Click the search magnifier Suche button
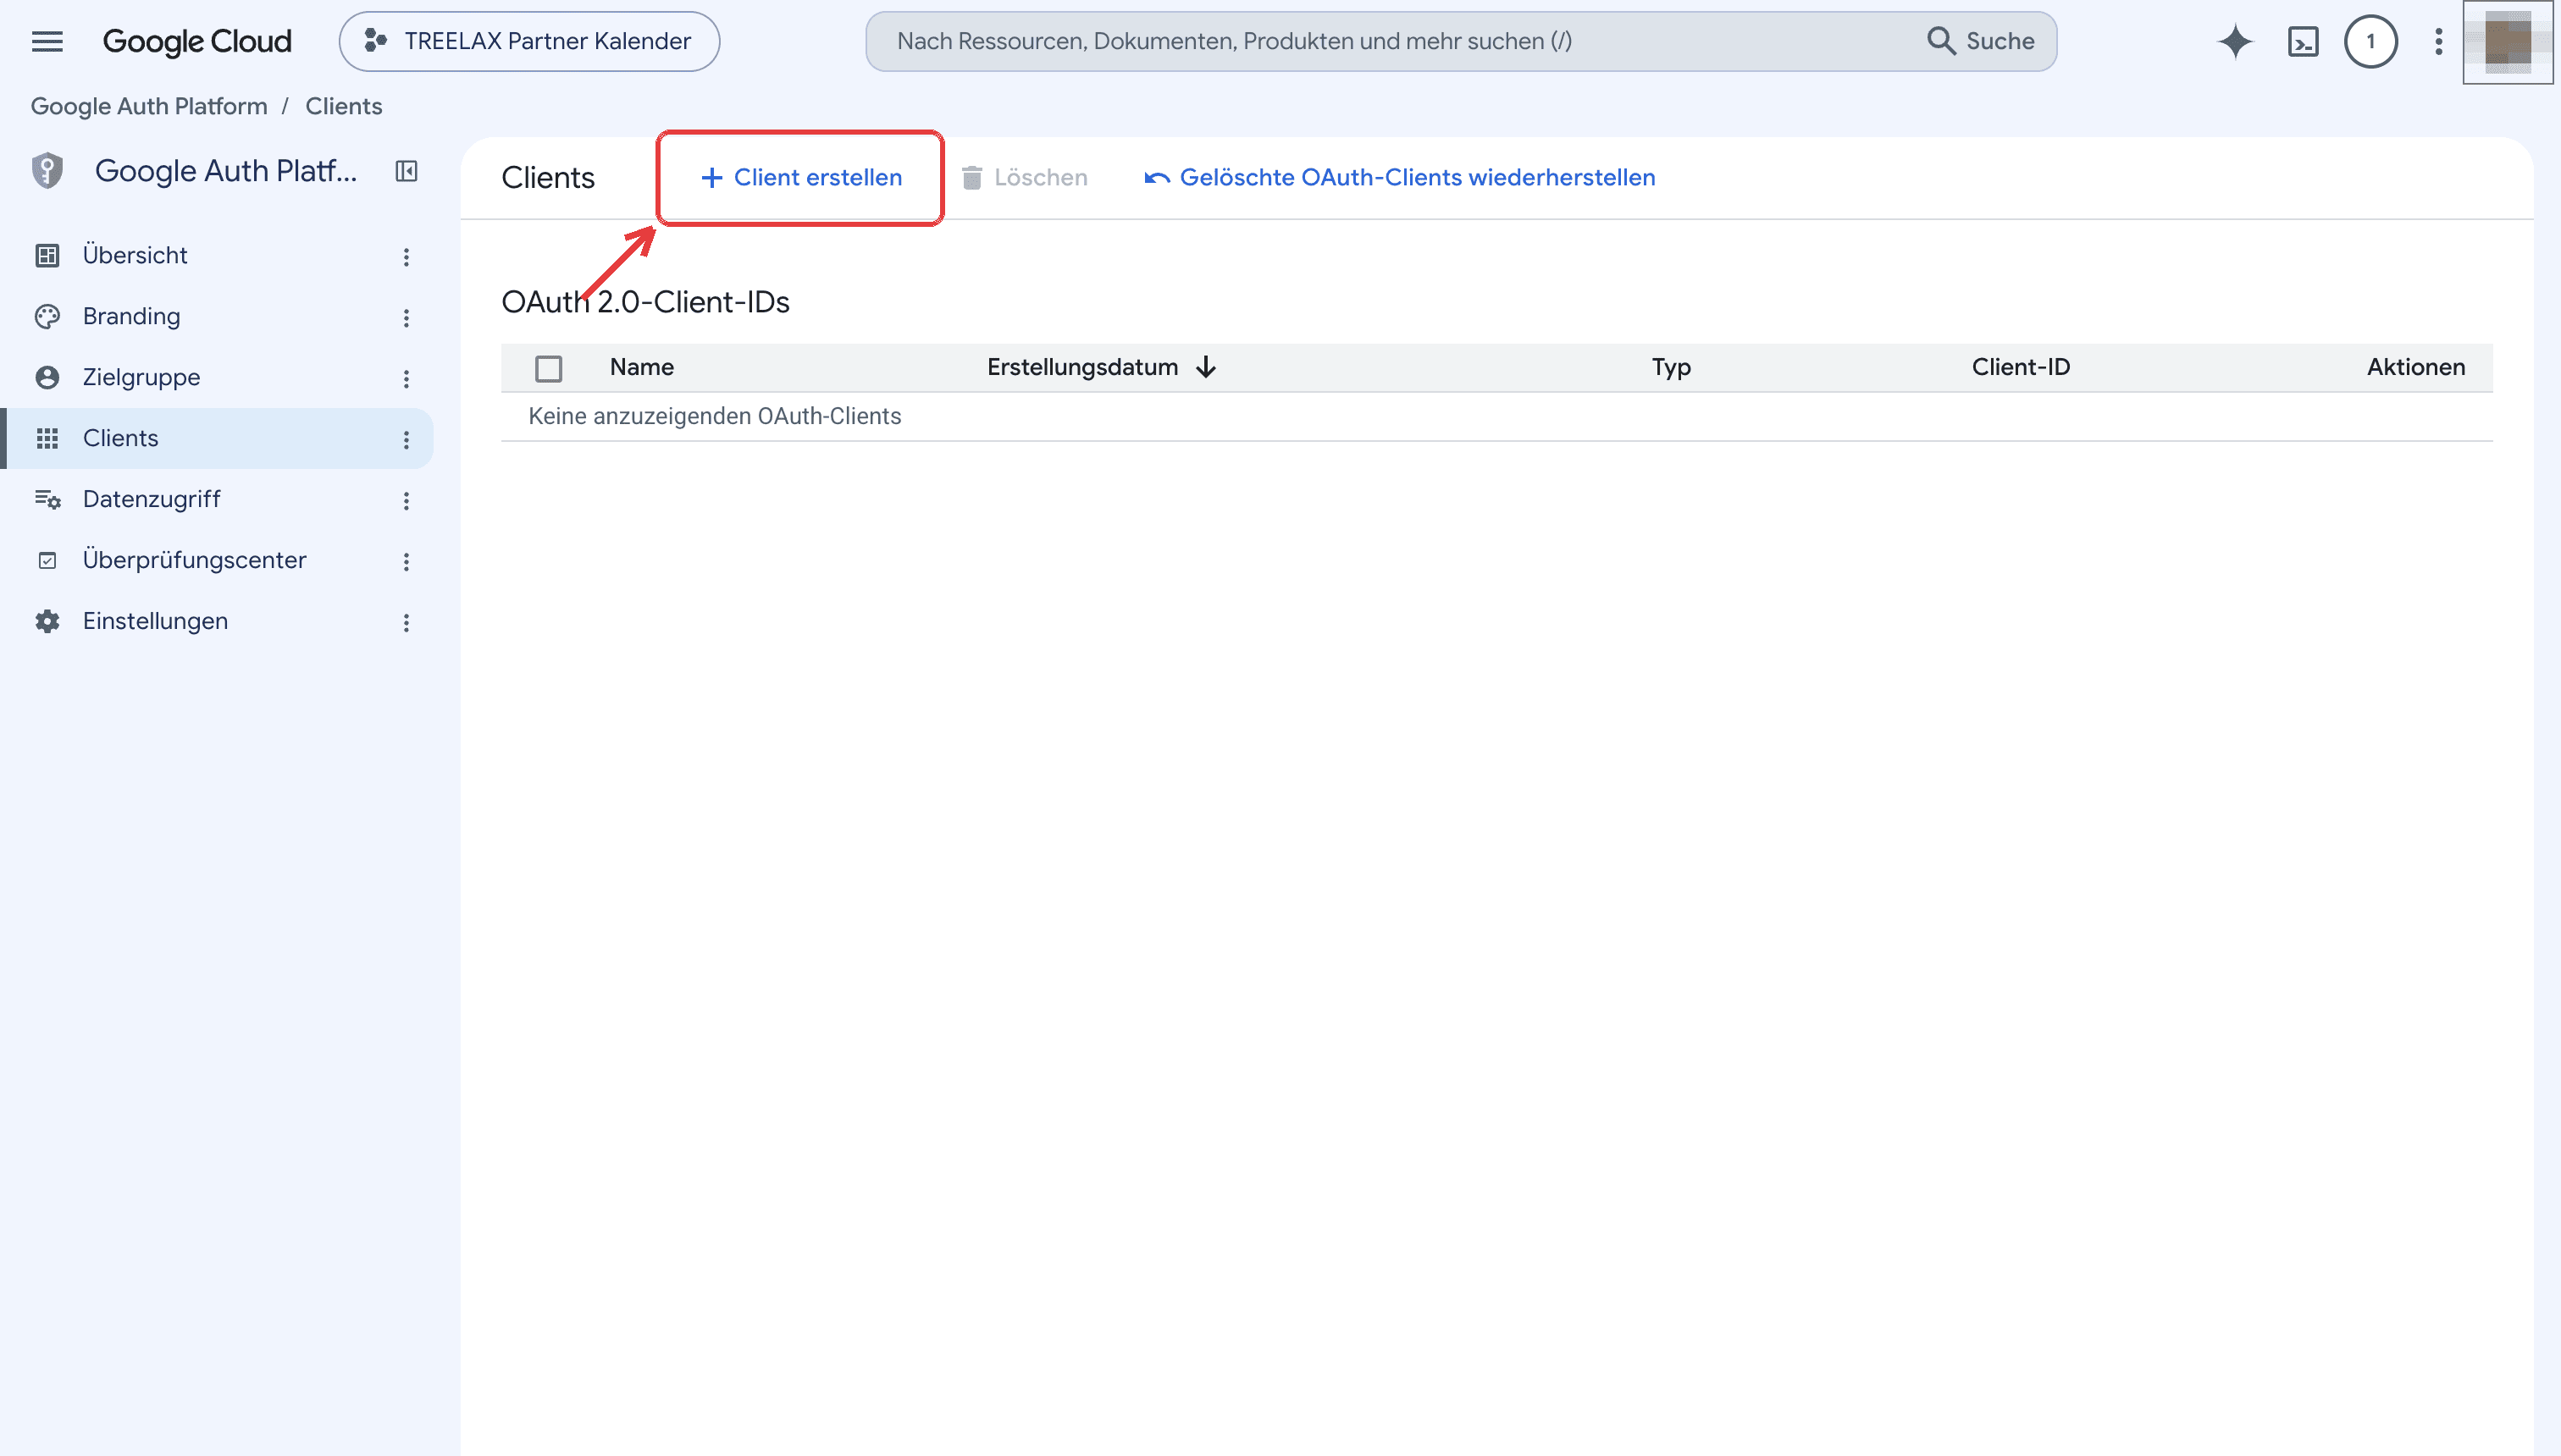2561x1456 pixels. click(x=1980, y=41)
